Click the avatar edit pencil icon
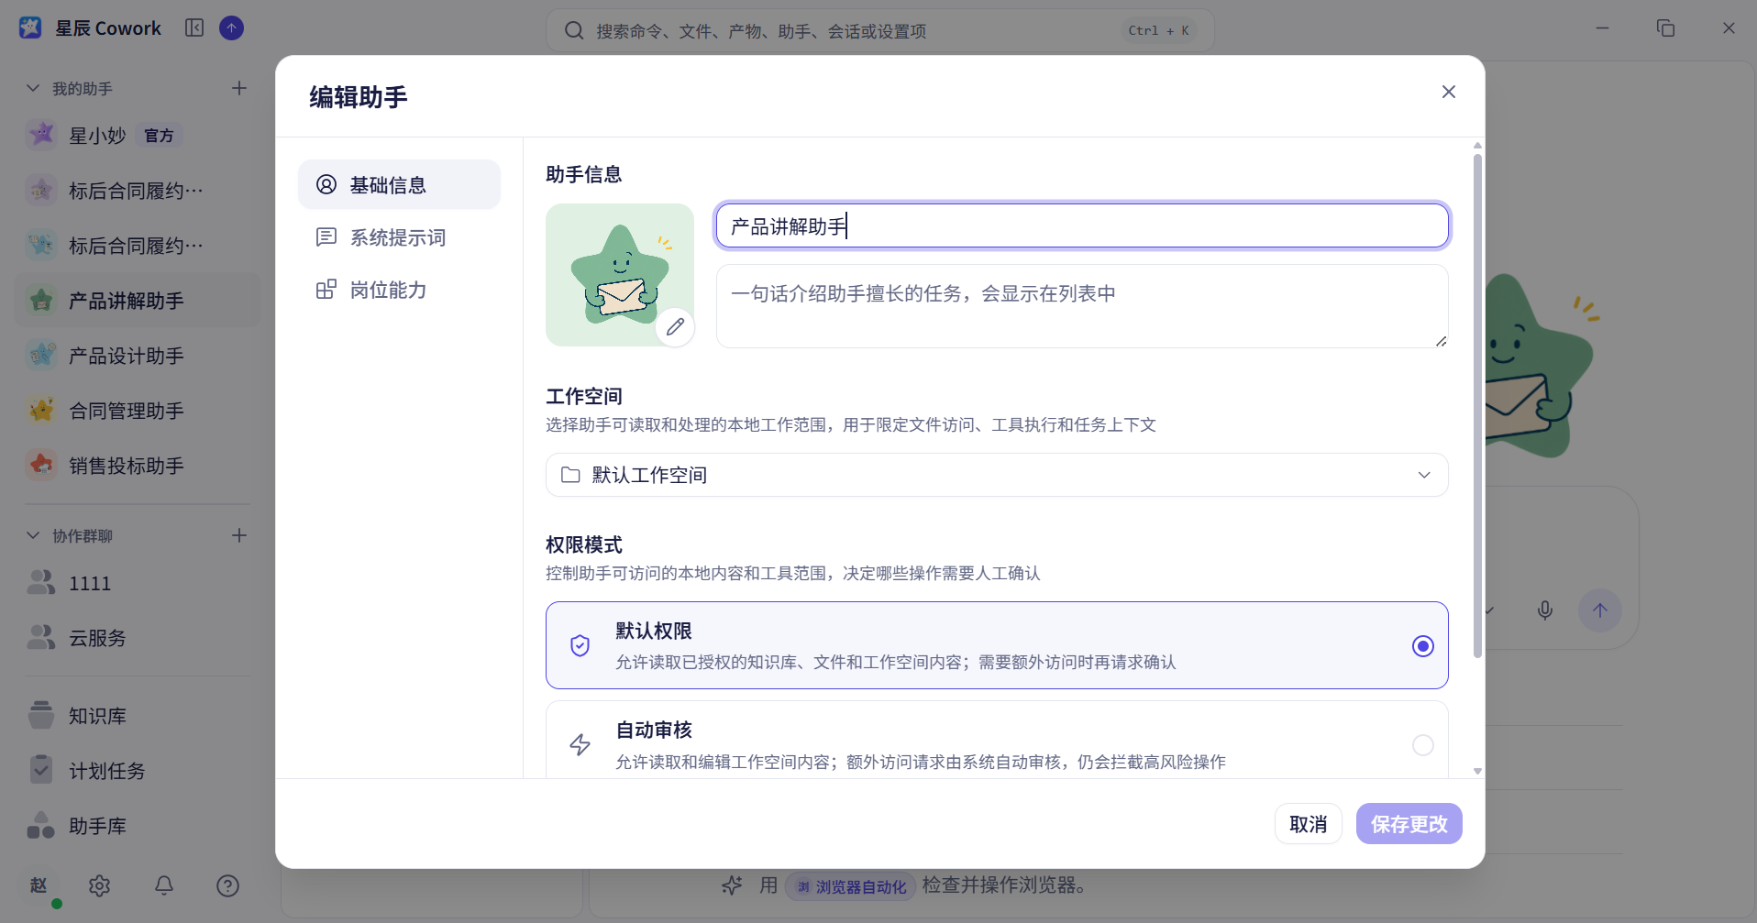This screenshot has width=1757, height=923. (x=675, y=327)
